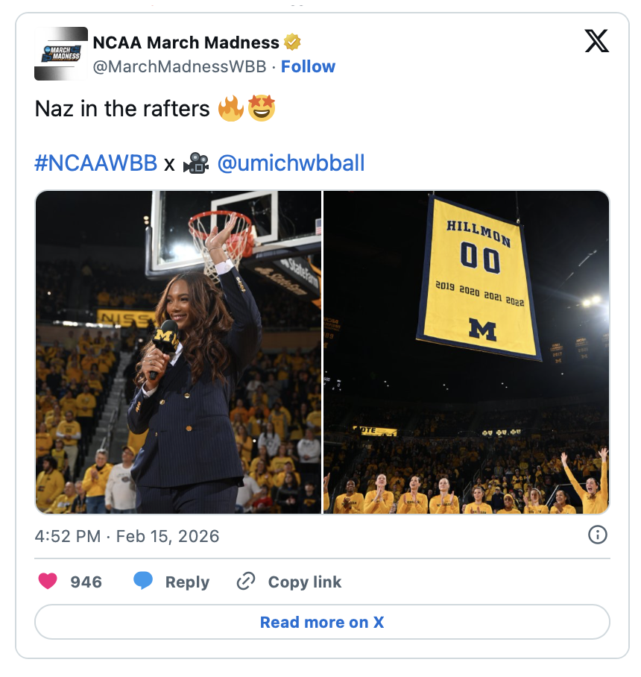Open the March Madness profile avatar
The image size is (641, 677).
(61, 54)
